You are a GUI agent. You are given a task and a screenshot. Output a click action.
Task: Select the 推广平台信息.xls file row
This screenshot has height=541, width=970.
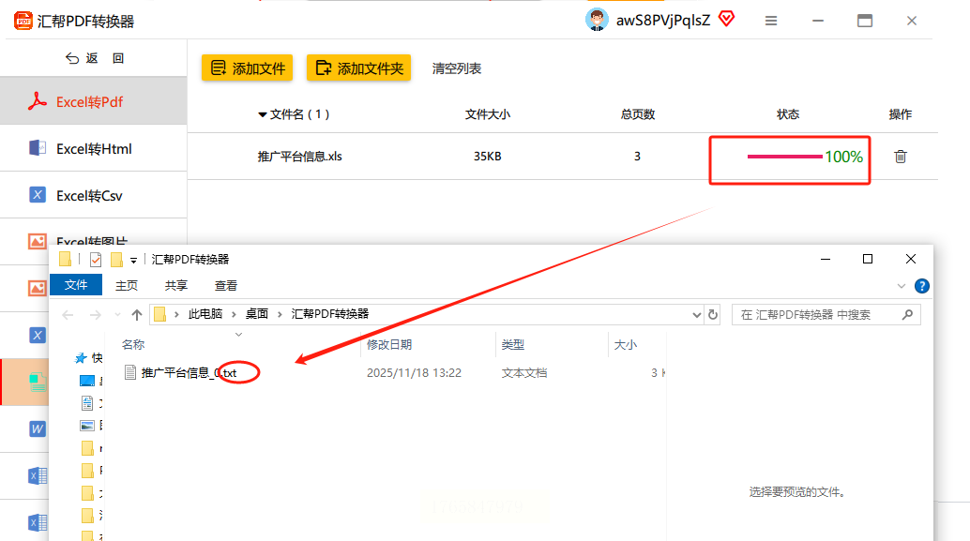(x=562, y=157)
